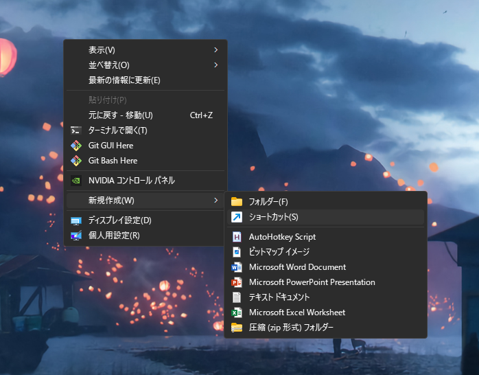This screenshot has height=375, width=479.
Task: Open the 表示(V) menu entry
Action: point(145,50)
